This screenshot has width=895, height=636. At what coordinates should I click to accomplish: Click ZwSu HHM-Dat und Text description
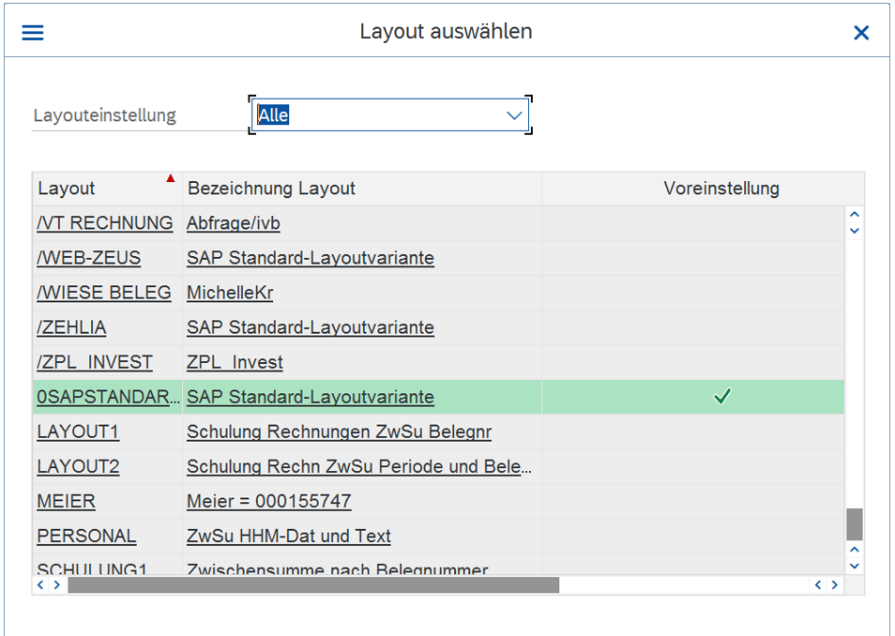[x=288, y=536]
